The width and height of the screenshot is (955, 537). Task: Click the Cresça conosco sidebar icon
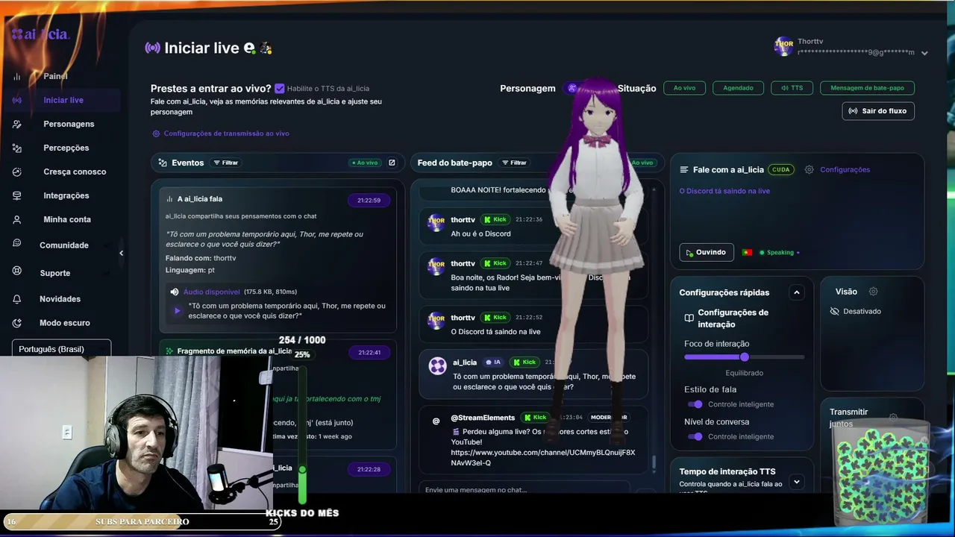pos(16,172)
